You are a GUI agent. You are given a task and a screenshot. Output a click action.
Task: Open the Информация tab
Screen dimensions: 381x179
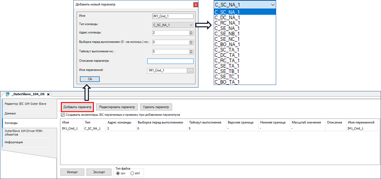[x=14, y=142]
